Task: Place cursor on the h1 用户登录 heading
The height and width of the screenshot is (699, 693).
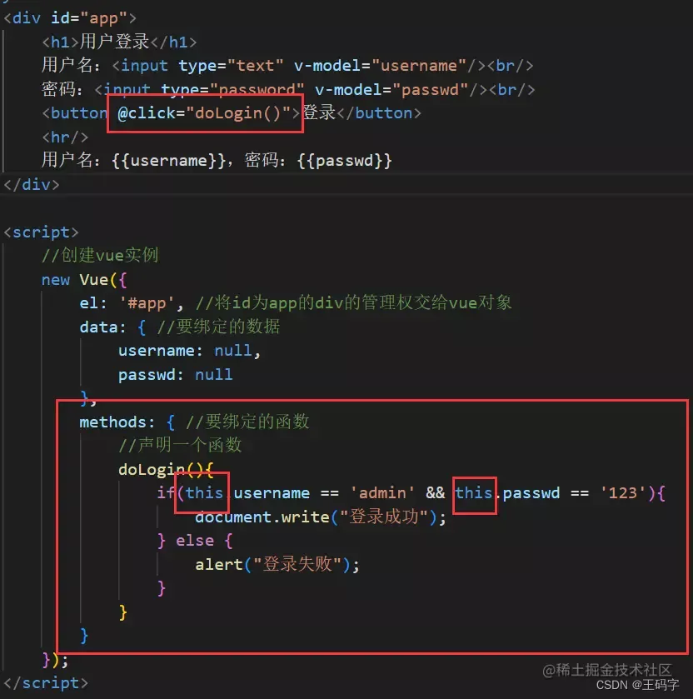Action: [118, 42]
